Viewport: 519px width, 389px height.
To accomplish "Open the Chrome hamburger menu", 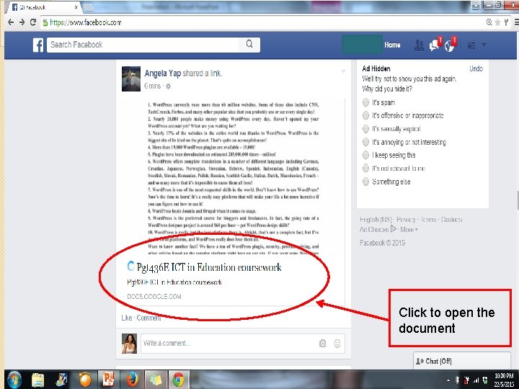I will 516,22.
